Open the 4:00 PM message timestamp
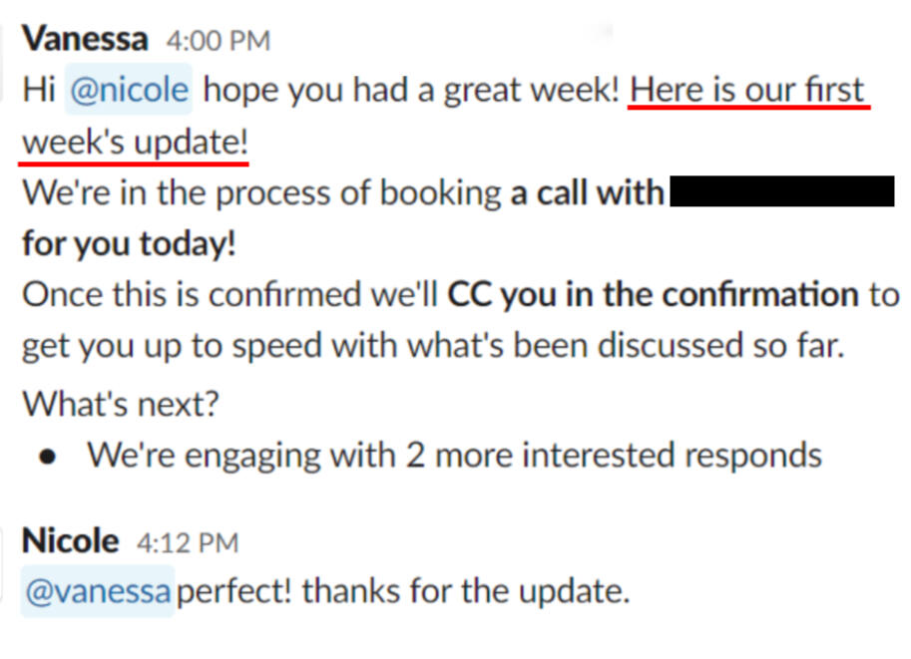911x659 pixels. pos(218,41)
